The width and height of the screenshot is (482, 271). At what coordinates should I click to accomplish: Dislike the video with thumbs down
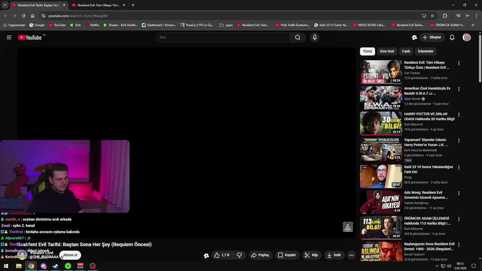pos(239,255)
